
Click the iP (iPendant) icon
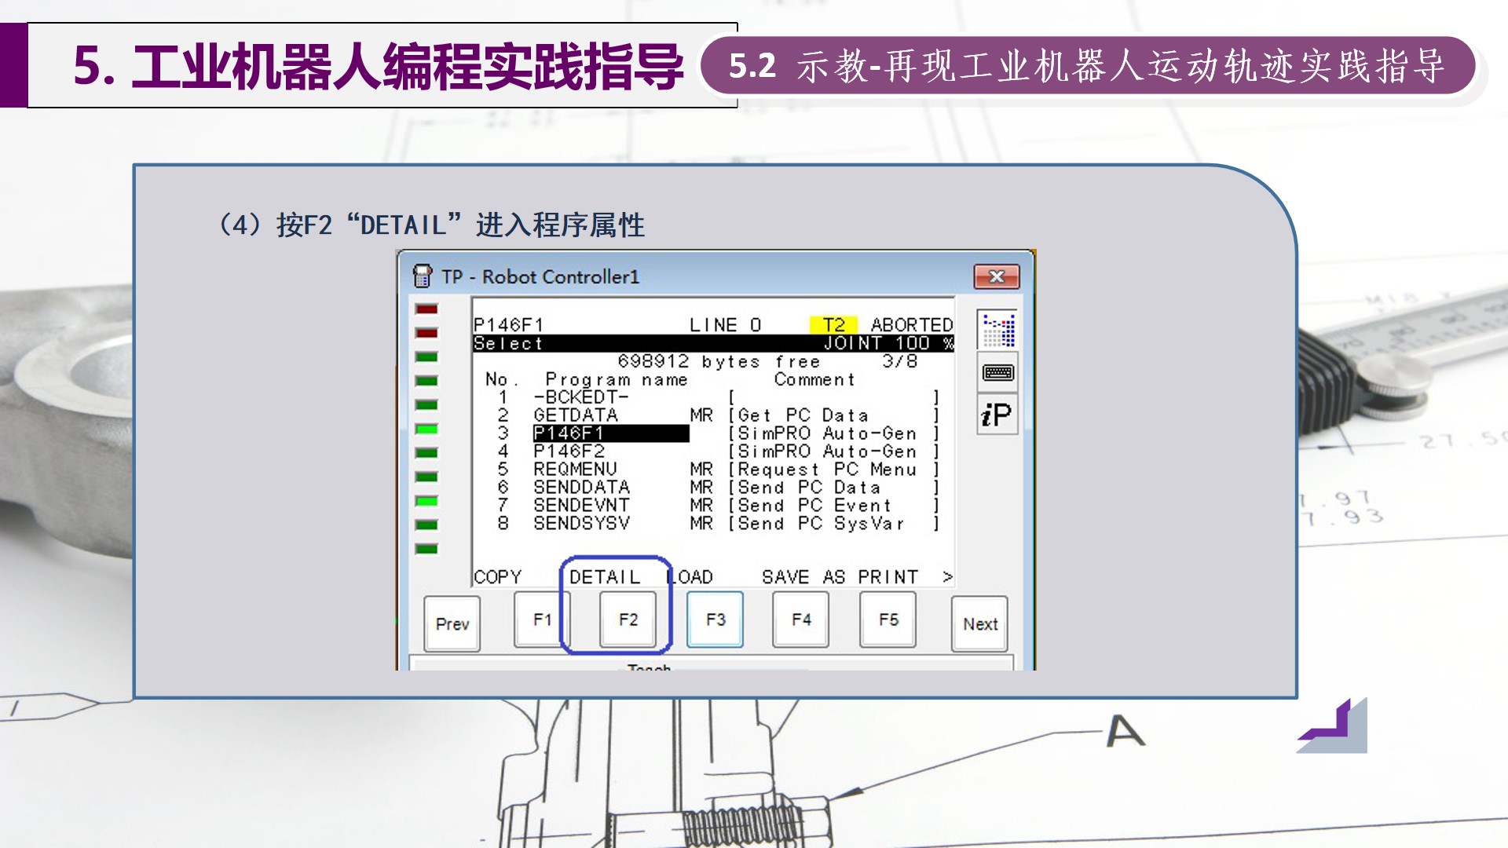tap(997, 415)
